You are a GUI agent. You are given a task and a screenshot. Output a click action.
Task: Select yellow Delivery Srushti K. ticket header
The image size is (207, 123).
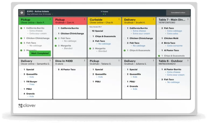[139, 21]
